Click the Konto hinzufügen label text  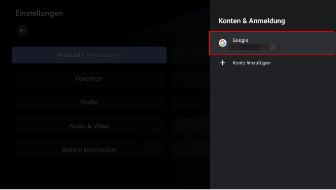point(251,63)
